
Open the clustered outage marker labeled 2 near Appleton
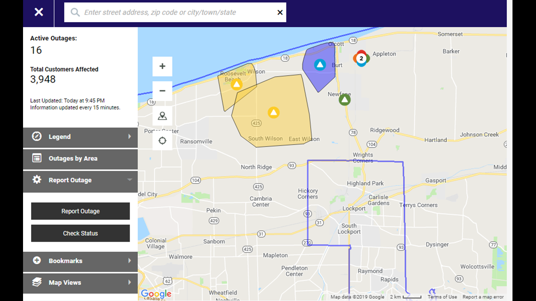(361, 59)
